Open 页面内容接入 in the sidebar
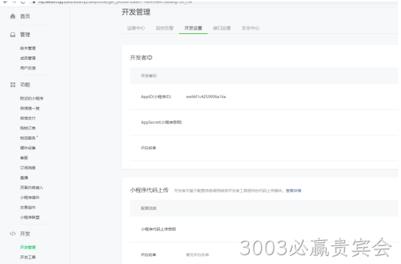Viewport: 401px width, 264px height. (32, 188)
